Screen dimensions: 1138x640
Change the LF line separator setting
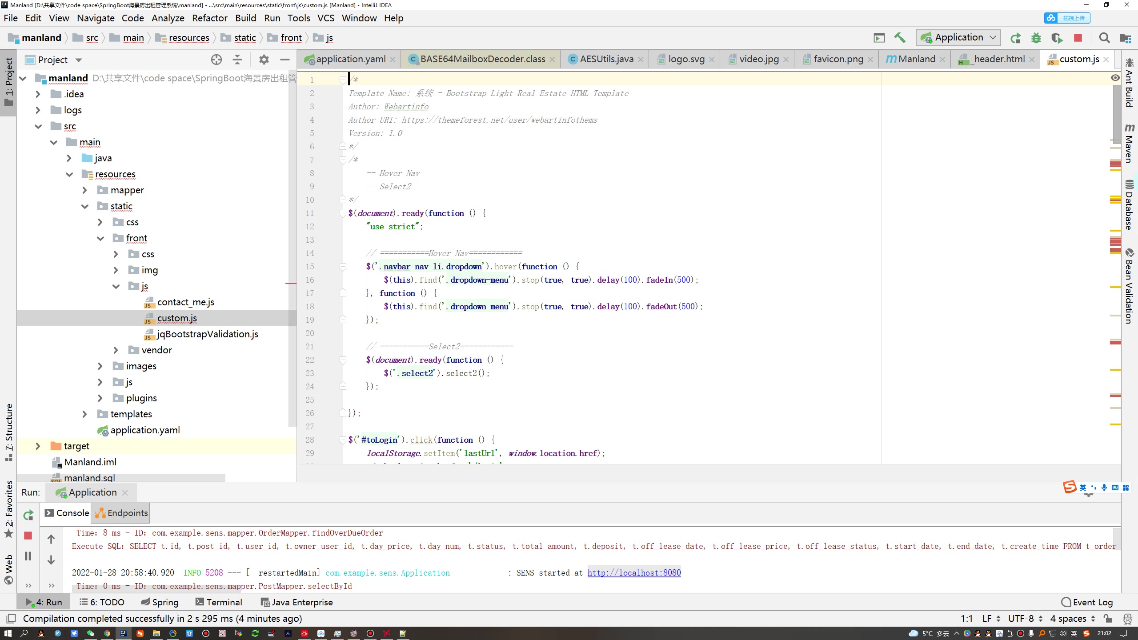click(x=991, y=618)
